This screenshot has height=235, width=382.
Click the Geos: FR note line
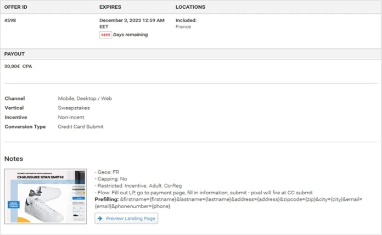107,172
